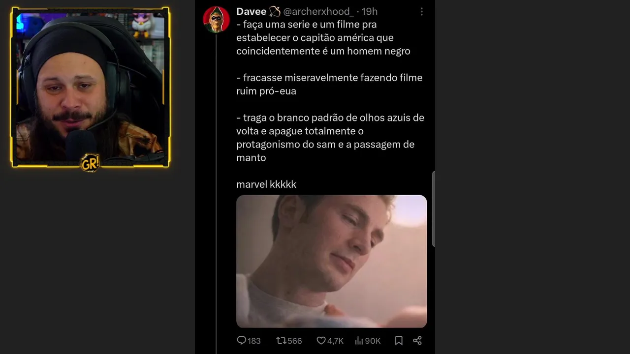Like the tweet with the heart icon
This screenshot has width=630, height=354.
click(x=321, y=340)
